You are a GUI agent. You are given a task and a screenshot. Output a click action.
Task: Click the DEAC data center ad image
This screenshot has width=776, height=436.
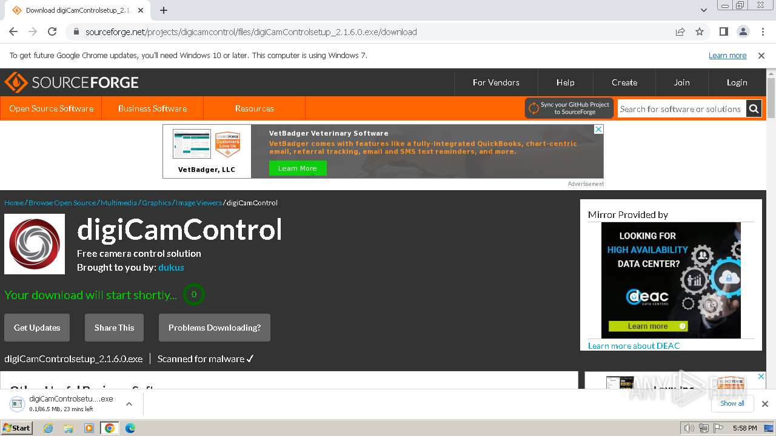pyautogui.click(x=671, y=280)
